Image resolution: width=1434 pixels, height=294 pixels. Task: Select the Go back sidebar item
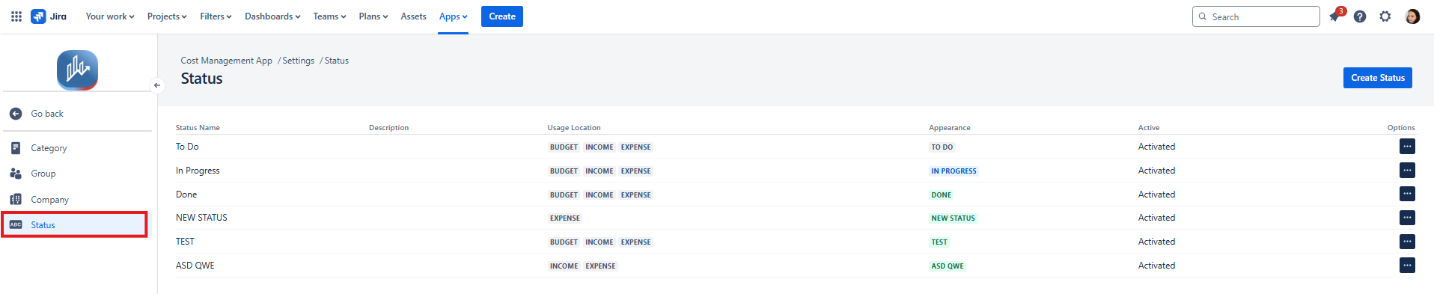(77, 114)
